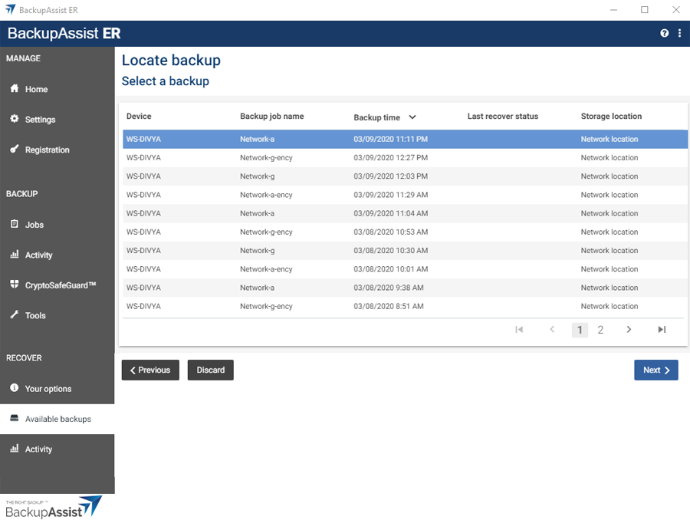Click the BackupAssist ER title bar app icon

(10, 10)
